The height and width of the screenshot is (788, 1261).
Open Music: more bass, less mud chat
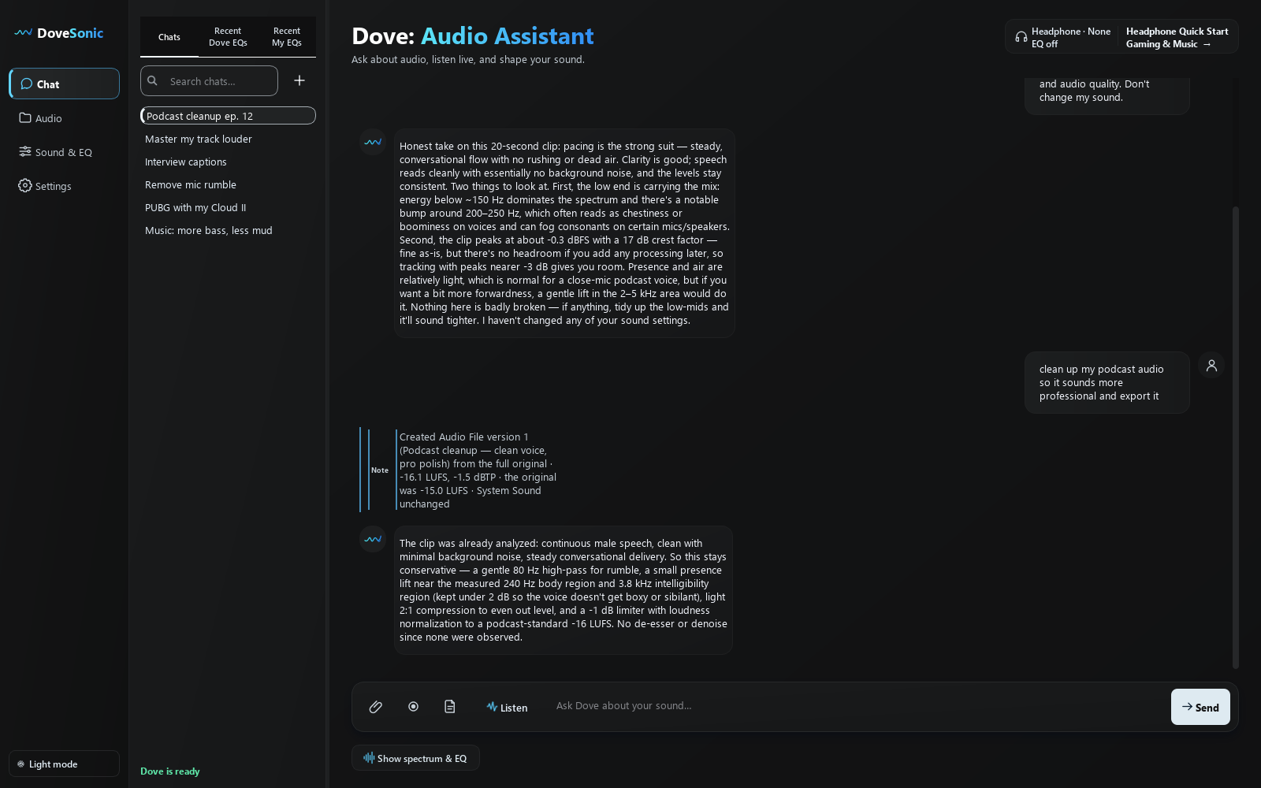pyautogui.click(x=228, y=230)
